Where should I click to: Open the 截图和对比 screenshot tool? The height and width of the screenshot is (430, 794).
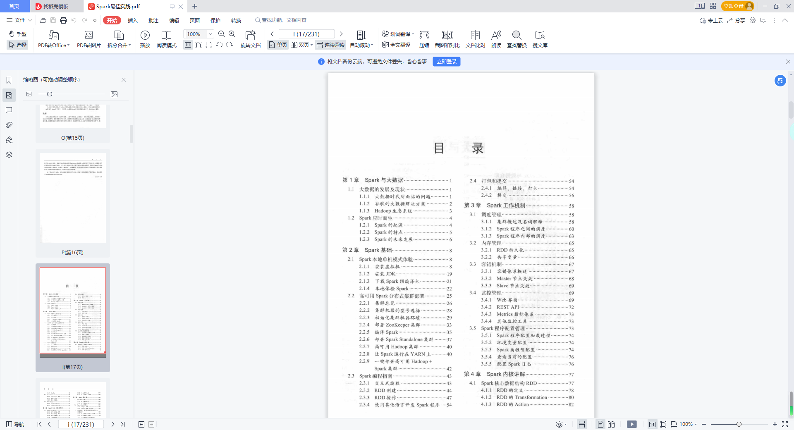[x=447, y=39]
